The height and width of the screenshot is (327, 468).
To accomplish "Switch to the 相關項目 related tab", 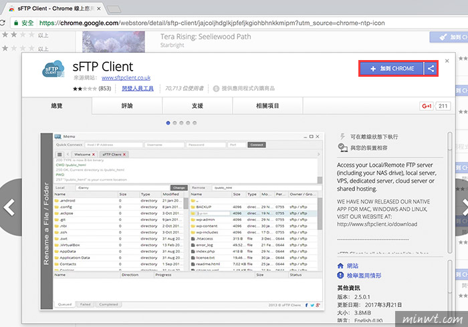I will tap(267, 105).
